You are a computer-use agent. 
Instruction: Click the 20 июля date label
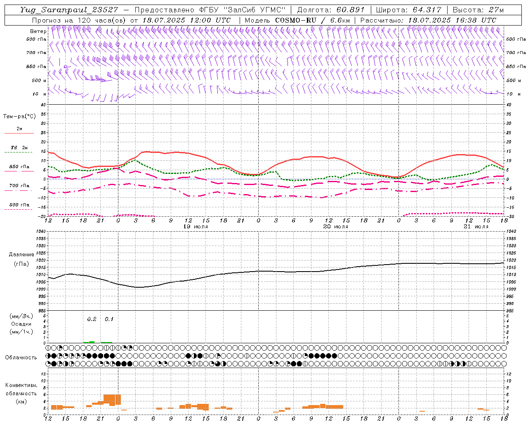coord(336,227)
